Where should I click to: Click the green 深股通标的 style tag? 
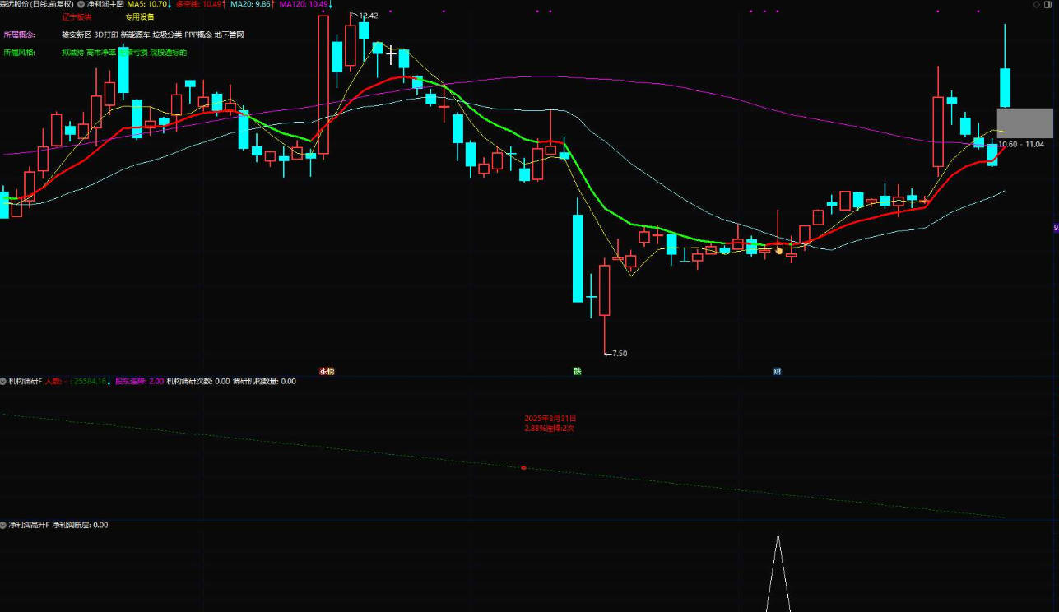(169, 52)
